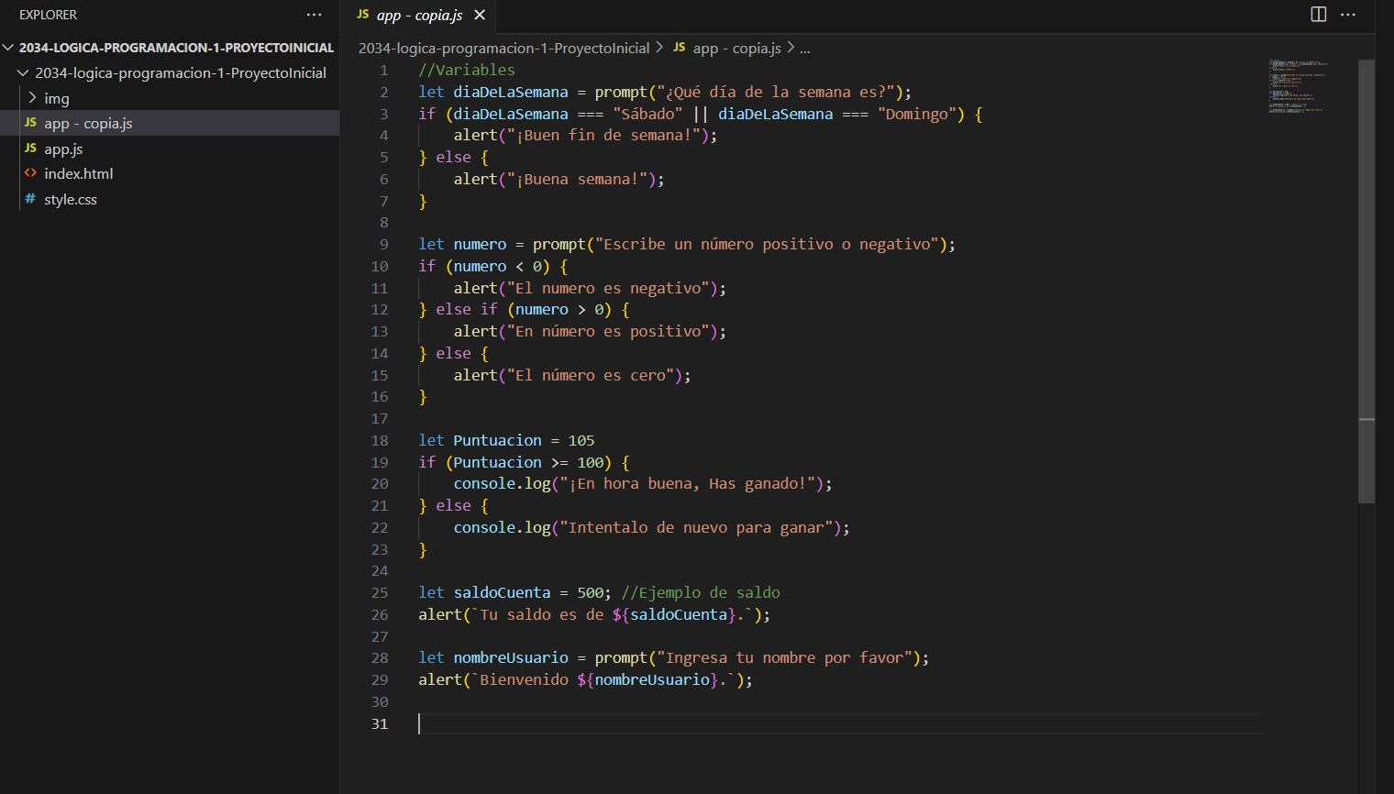Click nombreUsuario declaration on line 28
The image size is (1394, 794).
tap(511, 657)
